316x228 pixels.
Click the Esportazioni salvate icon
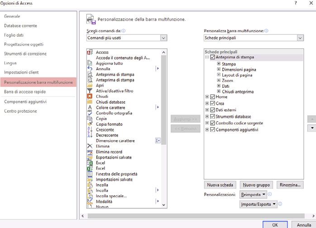tap(90, 157)
